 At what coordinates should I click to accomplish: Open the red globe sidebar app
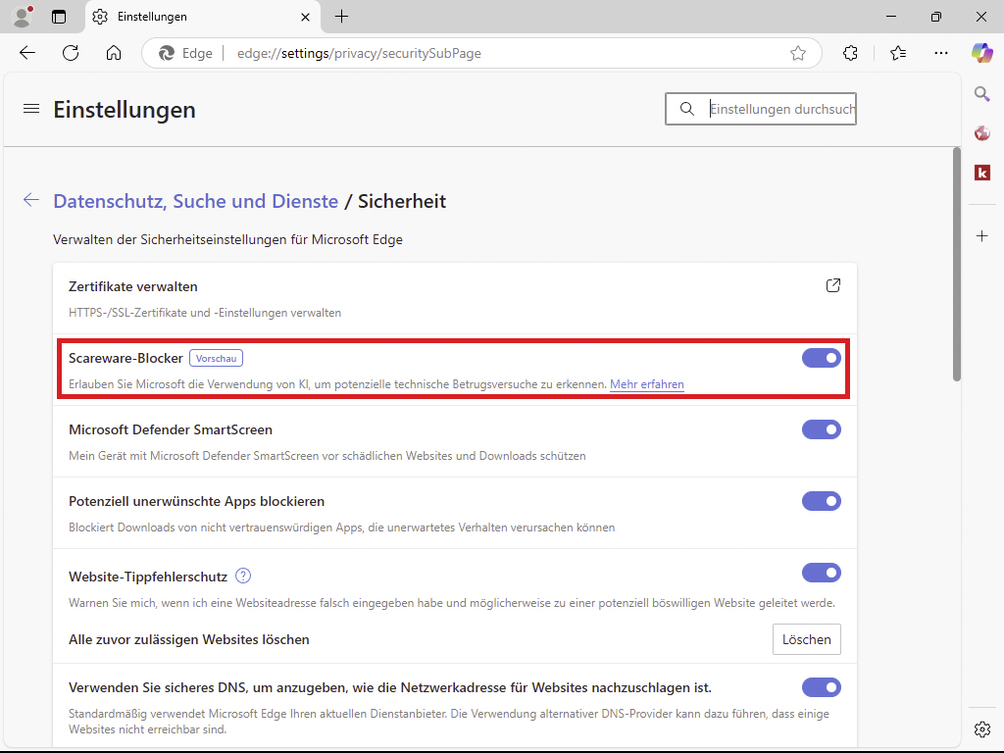point(982,133)
